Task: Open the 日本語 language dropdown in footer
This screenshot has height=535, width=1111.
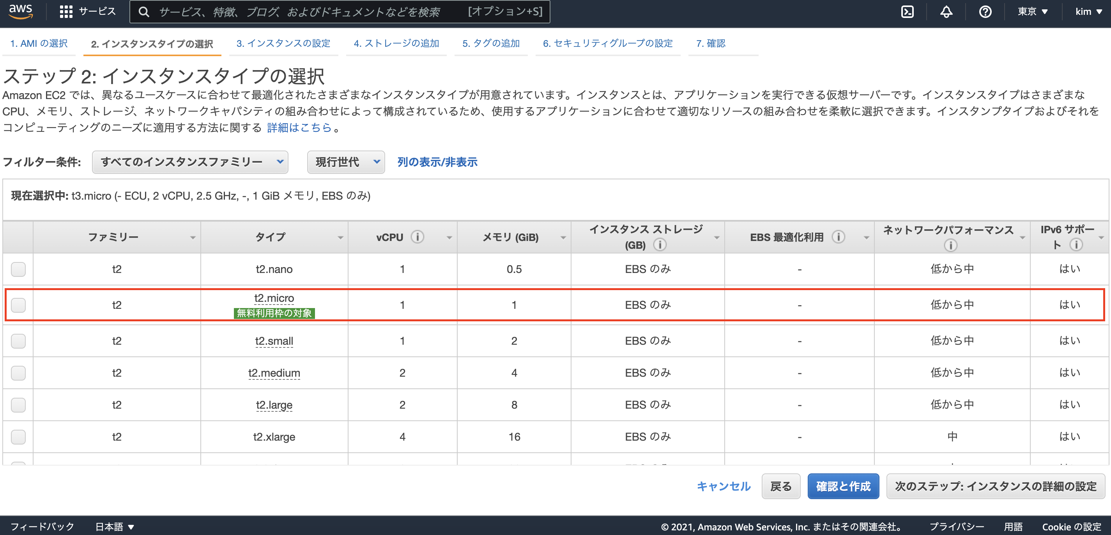Action: pyautogui.click(x=115, y=526)
